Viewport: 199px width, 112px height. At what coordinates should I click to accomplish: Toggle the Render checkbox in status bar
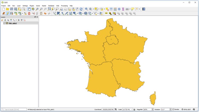tap(173, 109)
